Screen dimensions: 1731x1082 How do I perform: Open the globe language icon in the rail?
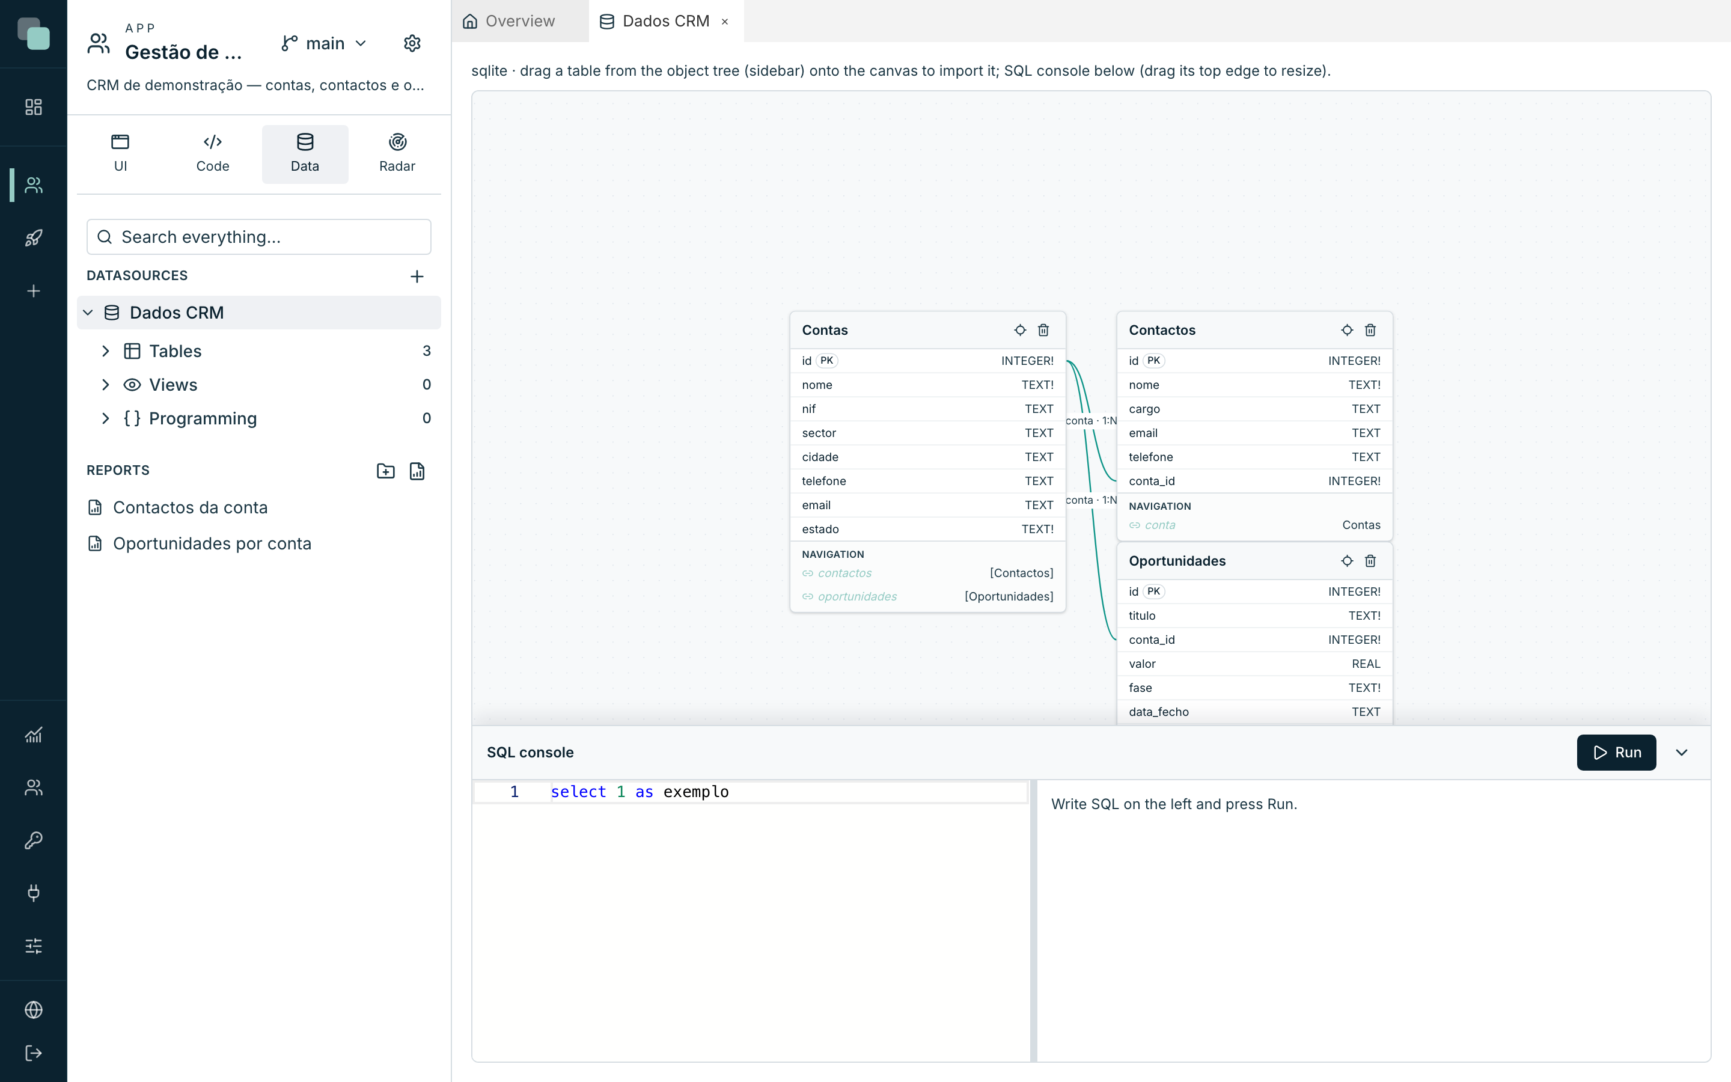click(x=34, y=1010)
